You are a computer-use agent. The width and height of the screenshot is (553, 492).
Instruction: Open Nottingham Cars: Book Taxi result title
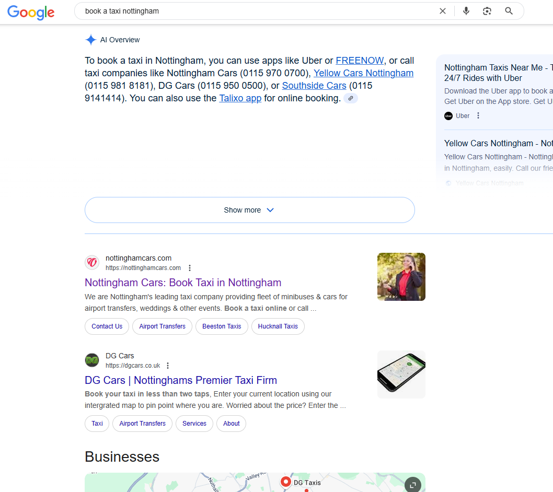tap(183, 283)
